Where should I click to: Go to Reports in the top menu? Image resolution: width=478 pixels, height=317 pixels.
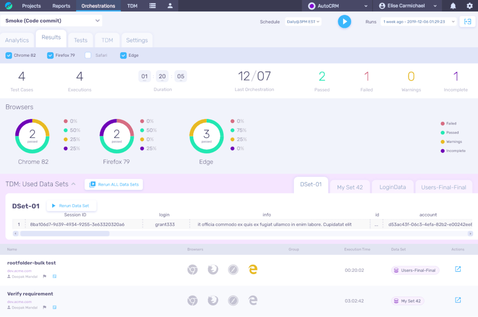(61, 6)
